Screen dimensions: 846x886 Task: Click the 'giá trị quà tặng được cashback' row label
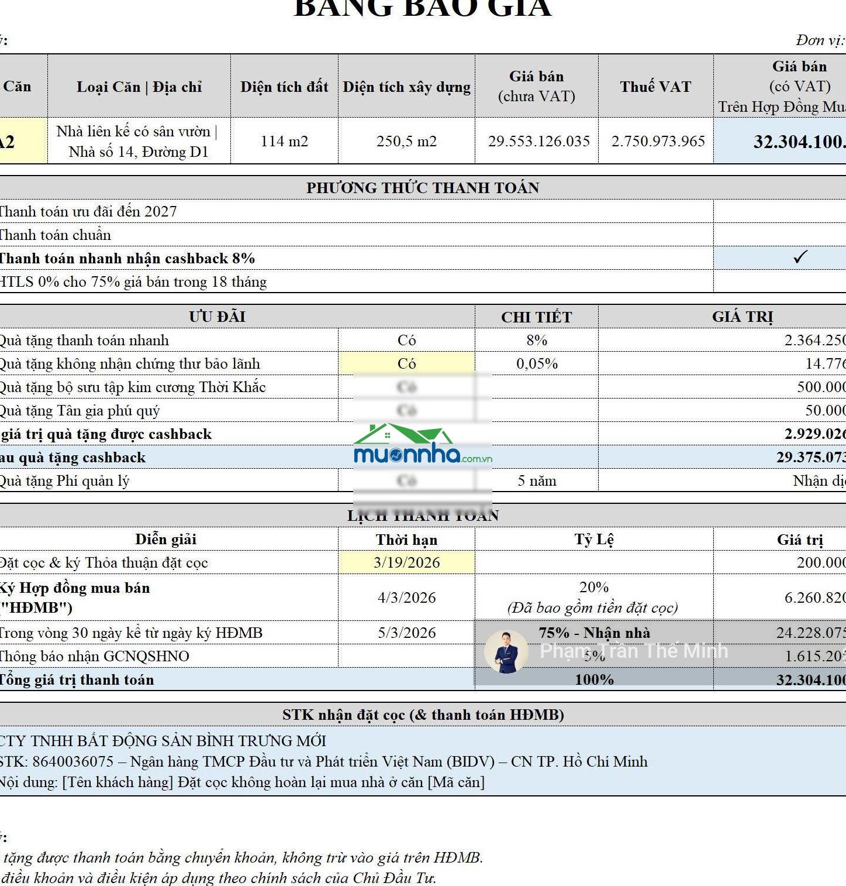pos(106,434)
